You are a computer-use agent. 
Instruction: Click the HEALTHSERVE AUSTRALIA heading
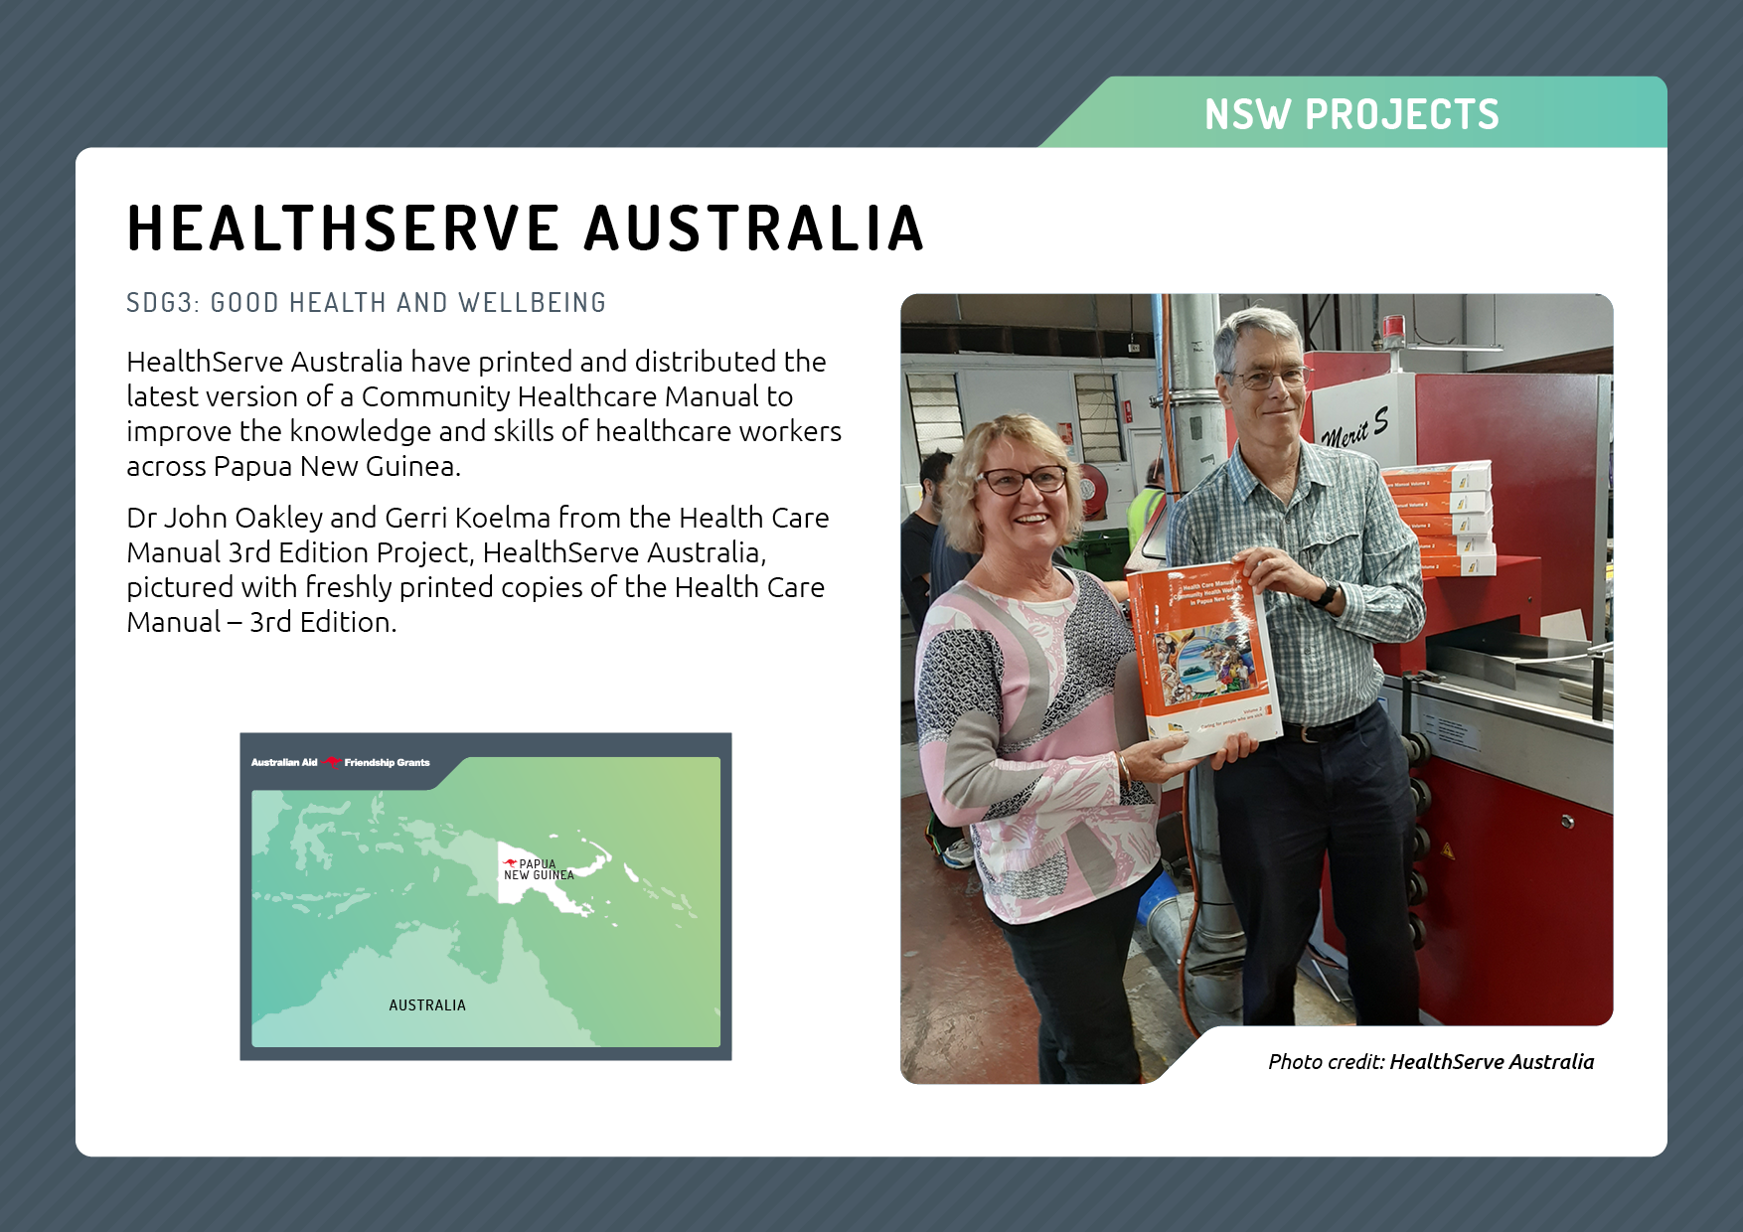(x=526, y=228)
